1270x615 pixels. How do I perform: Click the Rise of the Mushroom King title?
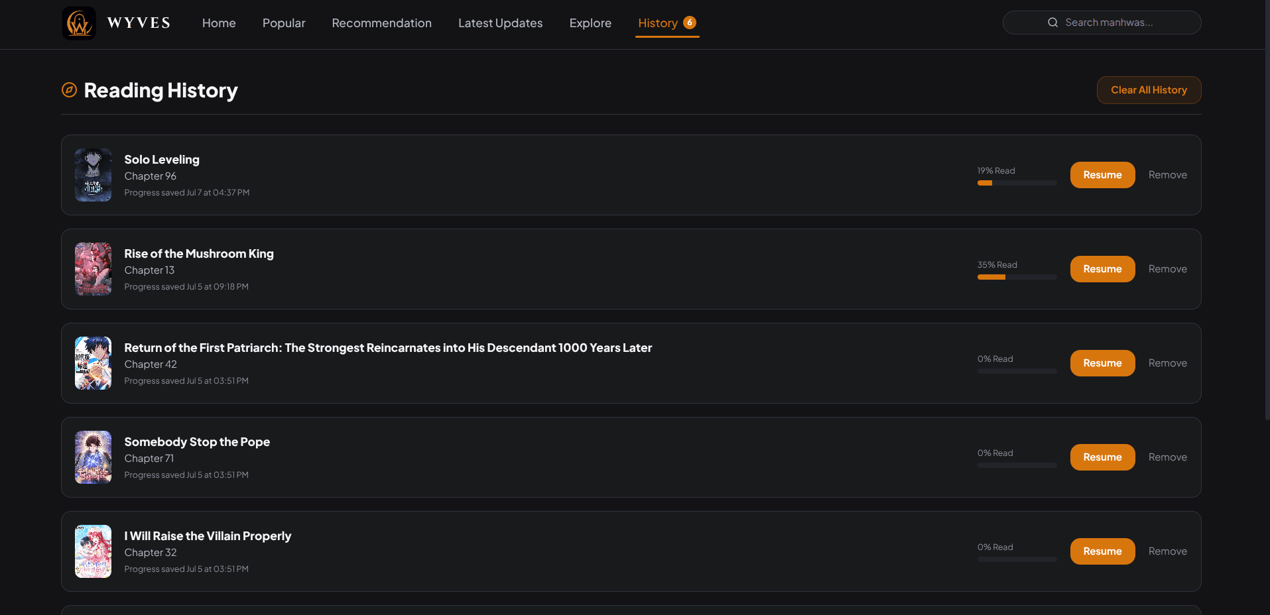pyautogui.click(x=199, y=254)
